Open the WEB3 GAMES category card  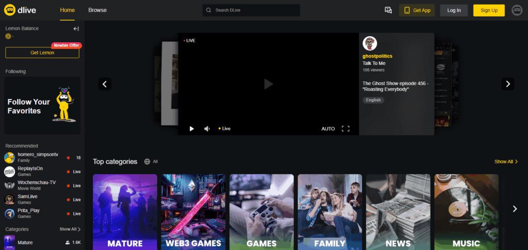pos(193,212)
